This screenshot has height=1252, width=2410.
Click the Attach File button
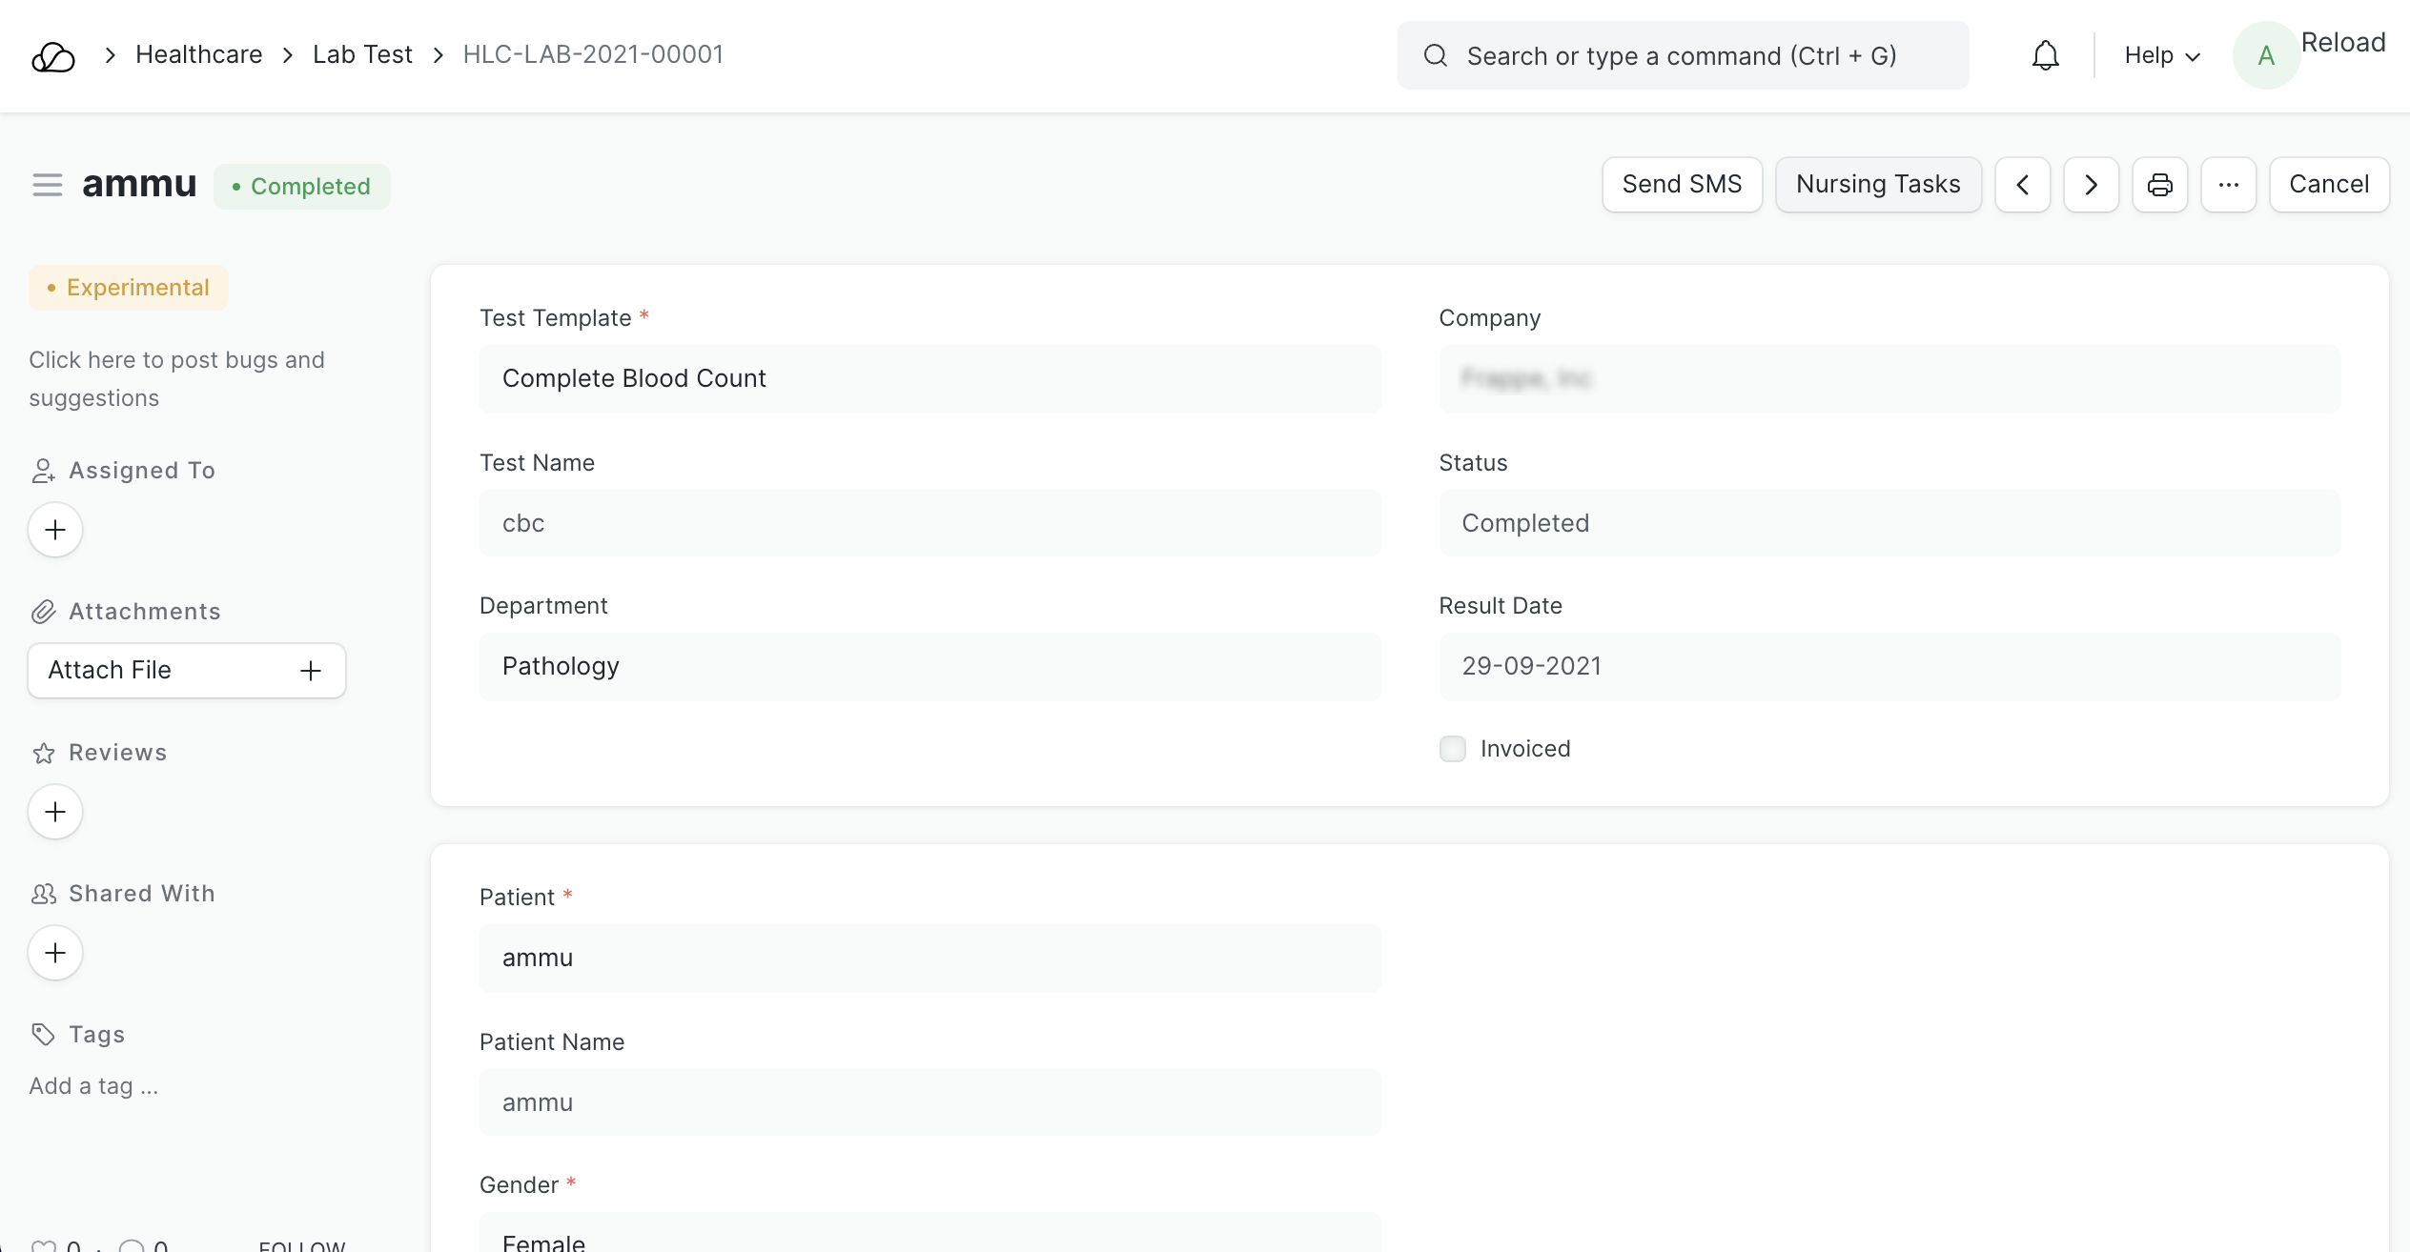click(x=186, y=671)
